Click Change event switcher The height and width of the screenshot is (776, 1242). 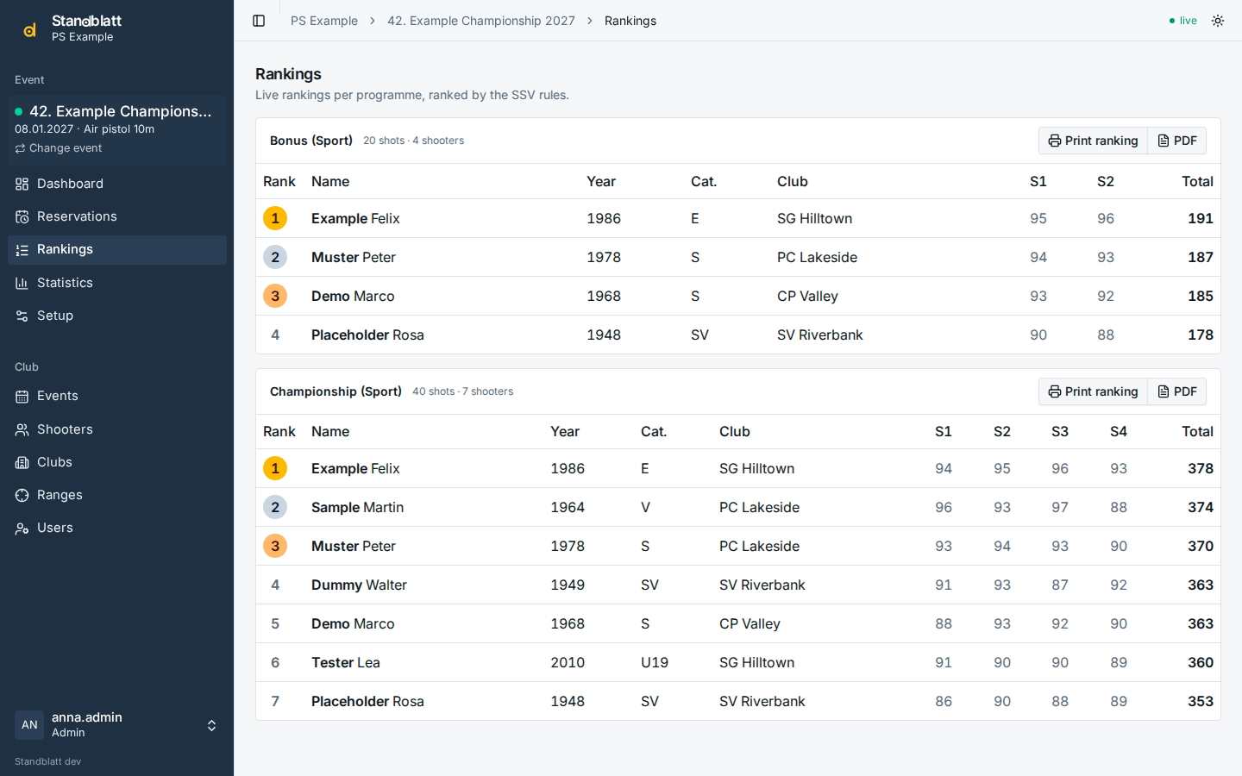point(59,148)
